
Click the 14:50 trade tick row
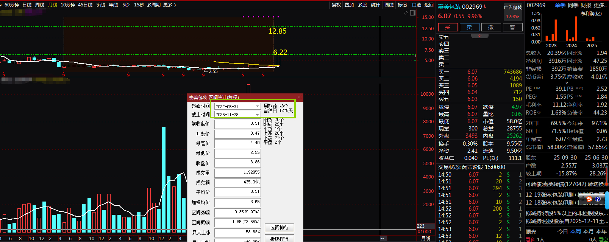pyautogui.click(x=480, y=175)
